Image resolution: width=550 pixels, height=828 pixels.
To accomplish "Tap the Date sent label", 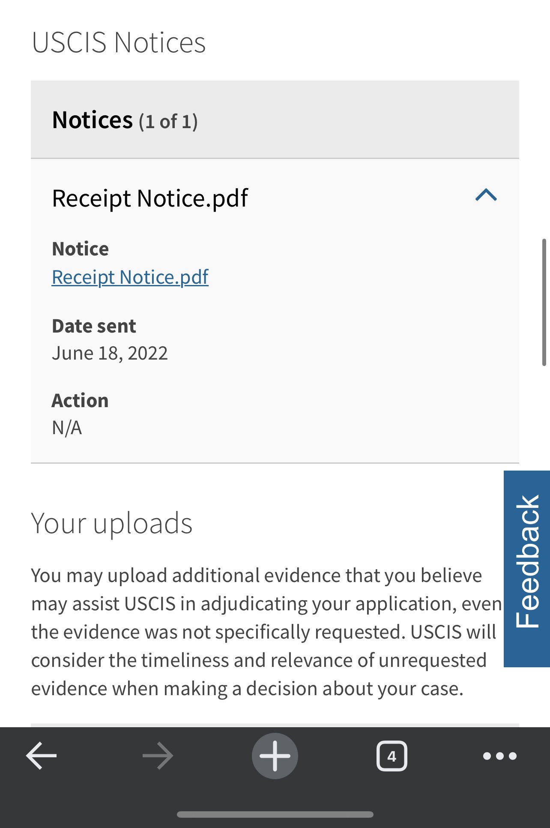I will pos(94,326).
